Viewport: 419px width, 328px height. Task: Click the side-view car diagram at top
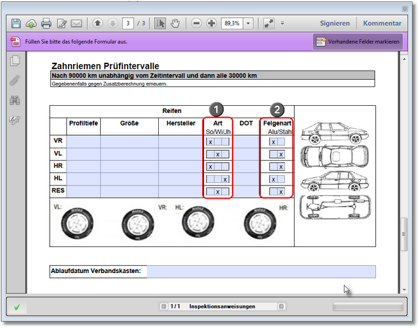click(x=335, y=133)
